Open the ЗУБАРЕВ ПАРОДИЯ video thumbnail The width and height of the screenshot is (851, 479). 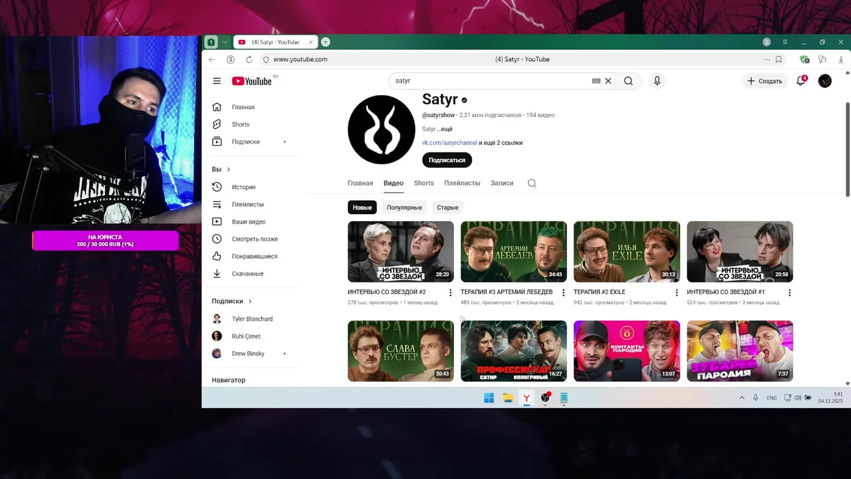pyautogui.click(x=740, y=351)
